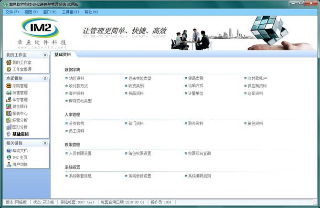Open the 角色权限设置 link
The width and height of the screenshot is (320, 208).
(140, 153)
